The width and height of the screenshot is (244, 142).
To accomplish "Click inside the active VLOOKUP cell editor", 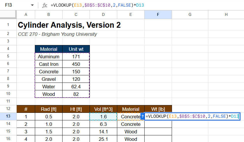I will [x=192, y=116].
